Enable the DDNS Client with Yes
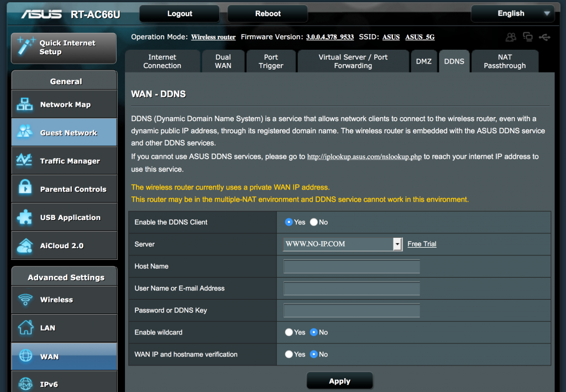Image resolution: width=566 pixels, height=392 pixels. 289,222
